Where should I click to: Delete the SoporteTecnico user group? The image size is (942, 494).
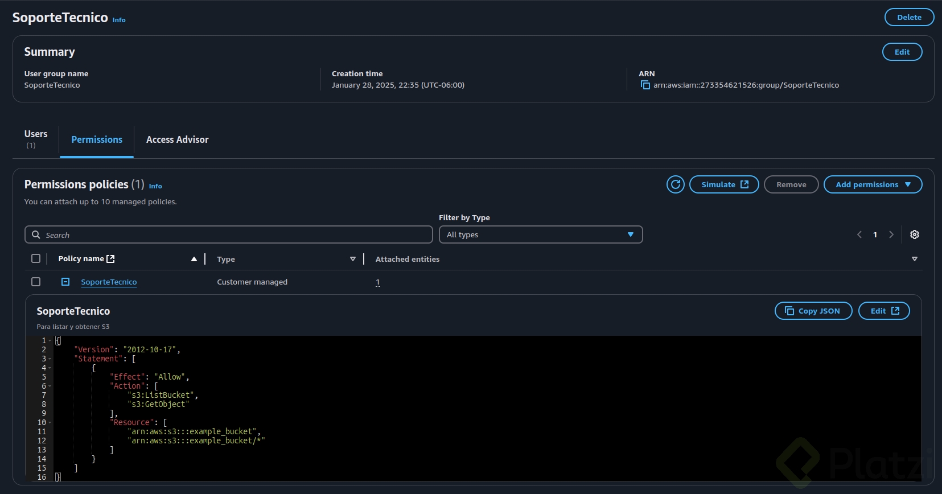coord(909,17)
